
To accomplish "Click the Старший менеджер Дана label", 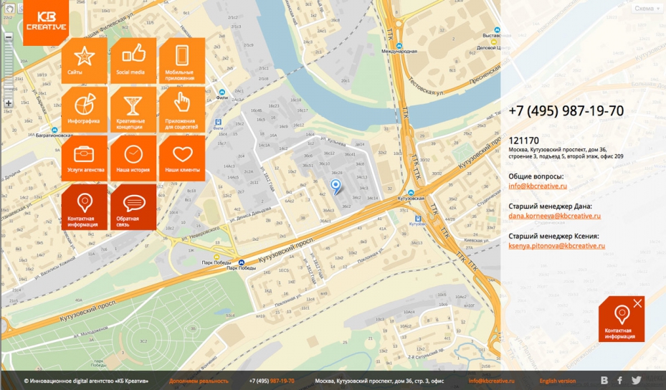I will coord(550,206).
